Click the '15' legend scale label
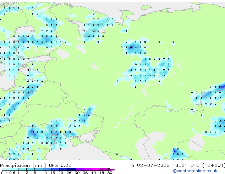225x174 pixels. pos(53,173)
